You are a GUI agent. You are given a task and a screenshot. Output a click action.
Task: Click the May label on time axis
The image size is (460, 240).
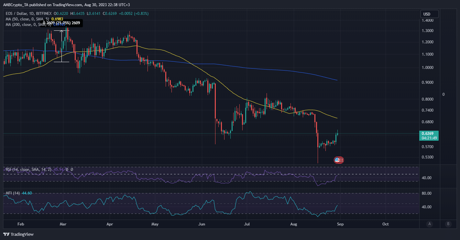point(155,224)
